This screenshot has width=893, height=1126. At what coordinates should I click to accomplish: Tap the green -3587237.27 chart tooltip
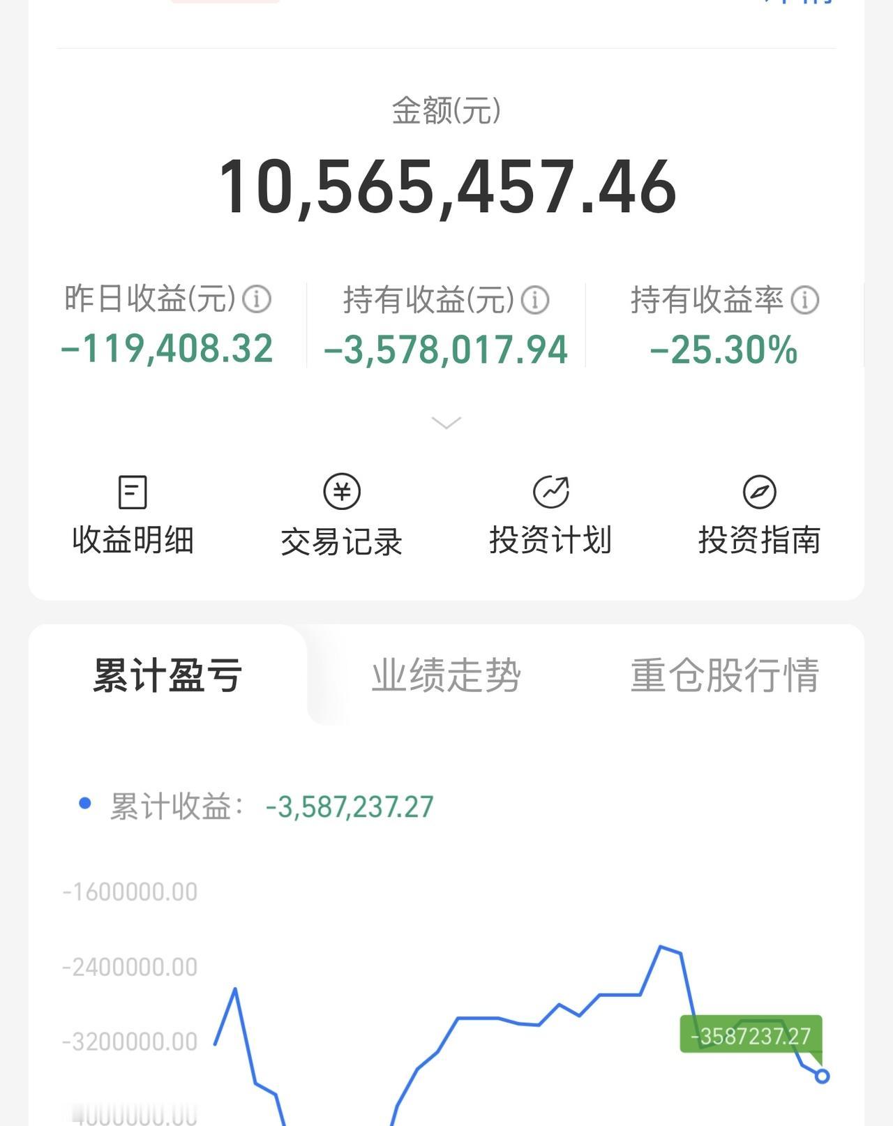click(x=751, y=1035)
